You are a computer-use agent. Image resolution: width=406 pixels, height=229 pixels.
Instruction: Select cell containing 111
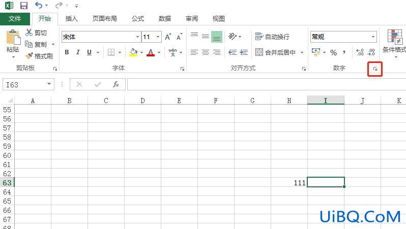(289, 183)
